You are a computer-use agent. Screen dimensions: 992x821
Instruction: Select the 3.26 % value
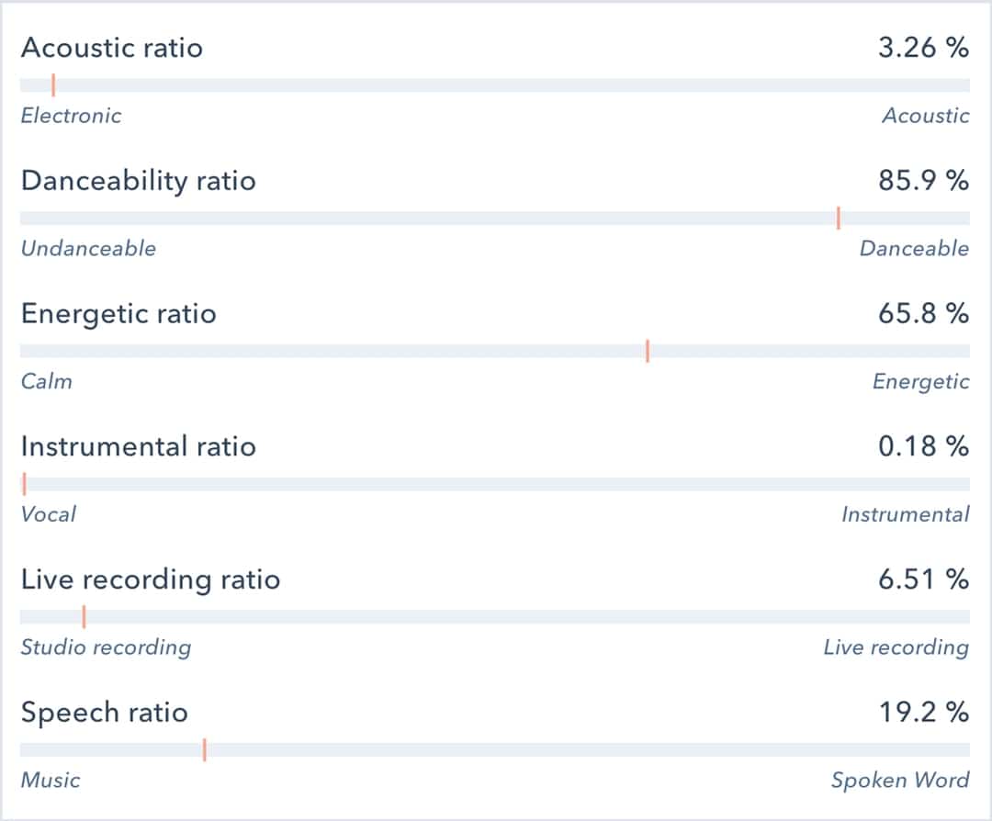(x=922, y=48)
